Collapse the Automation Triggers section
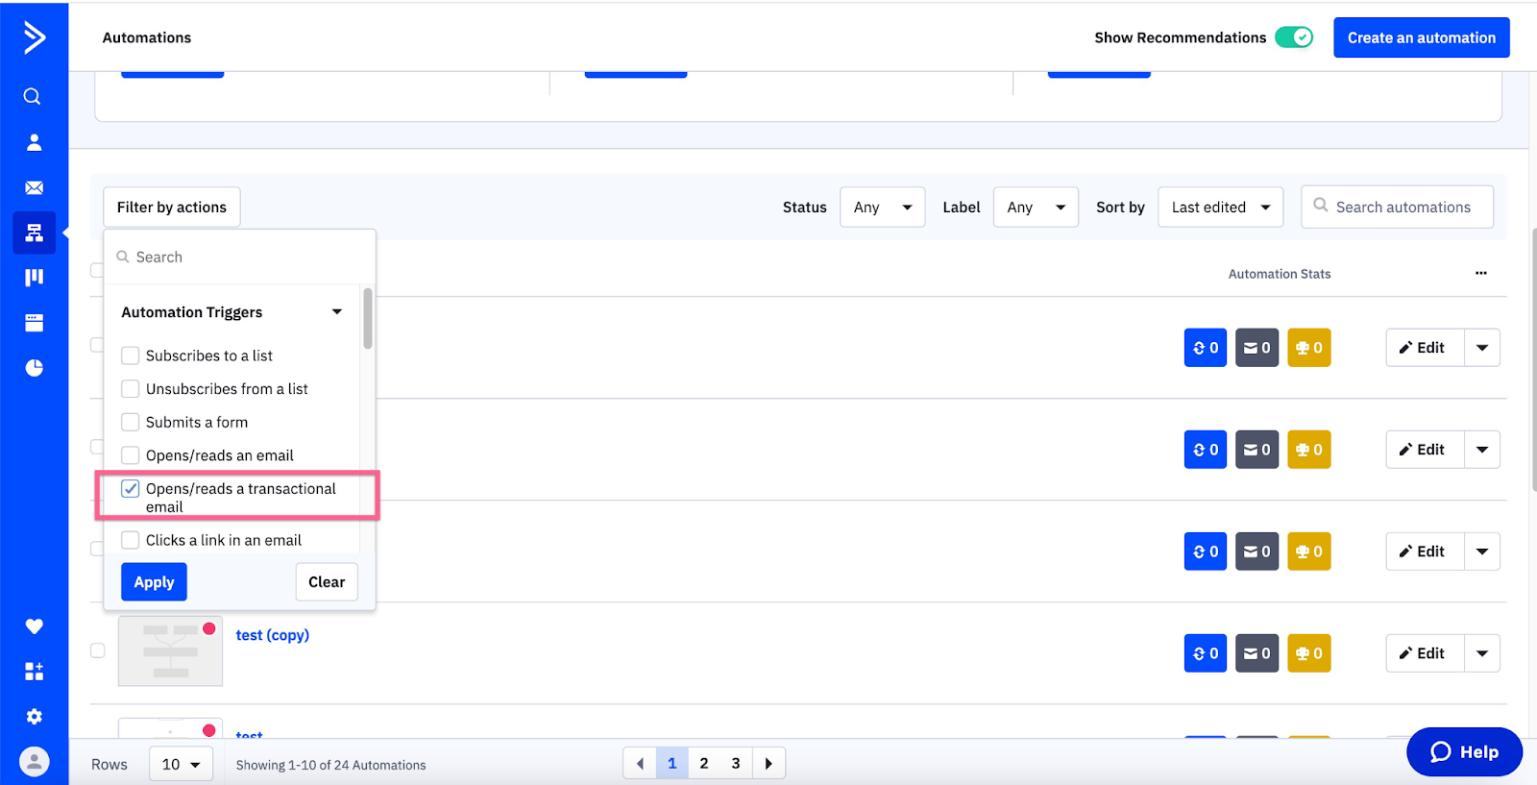This screenshot has width=1537, height=785. [x=336, y=312]
